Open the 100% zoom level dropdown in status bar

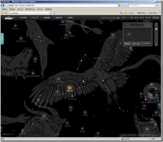point(158,139)
